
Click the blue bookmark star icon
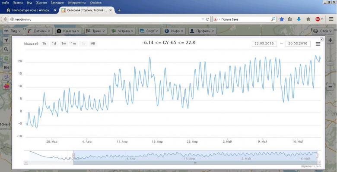282,19
